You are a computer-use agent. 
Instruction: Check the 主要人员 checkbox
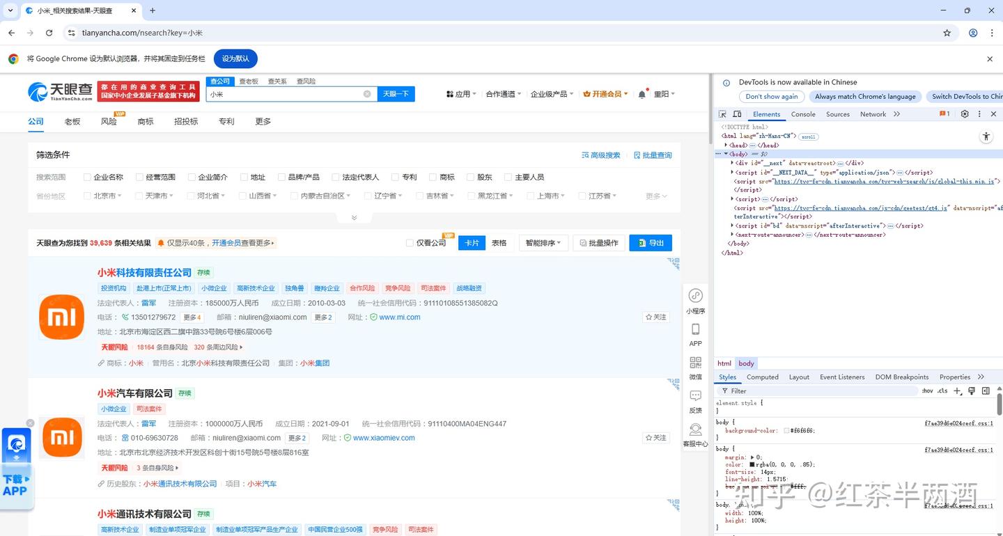tap(508, 178)
